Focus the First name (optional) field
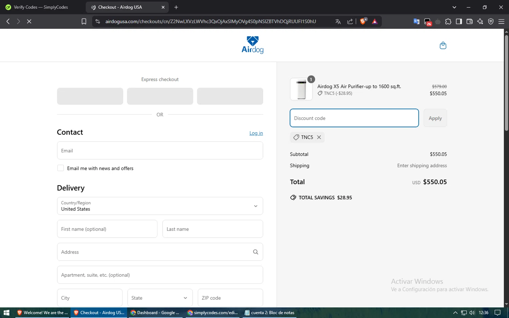Viewport: 509px width, 318px height. [x=107, y=229]
